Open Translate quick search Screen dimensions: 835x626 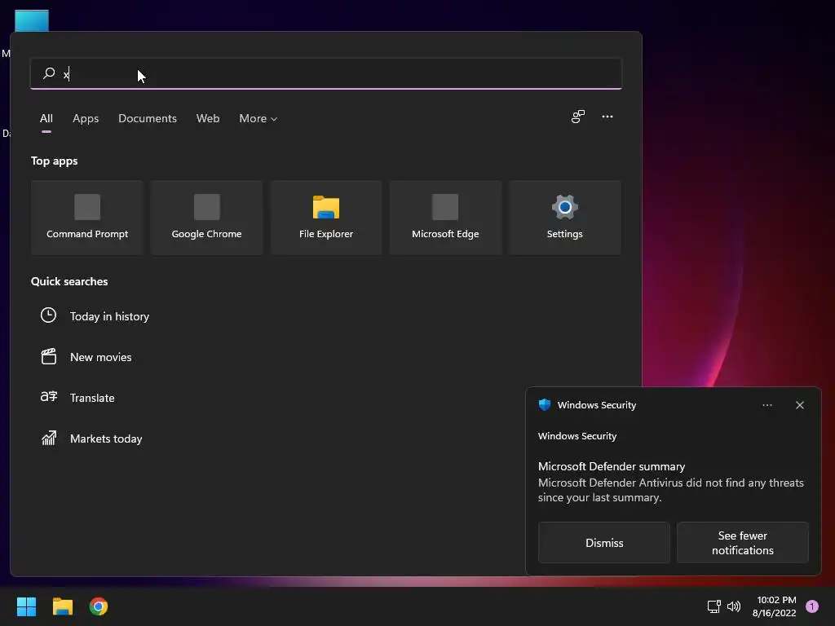92,398
